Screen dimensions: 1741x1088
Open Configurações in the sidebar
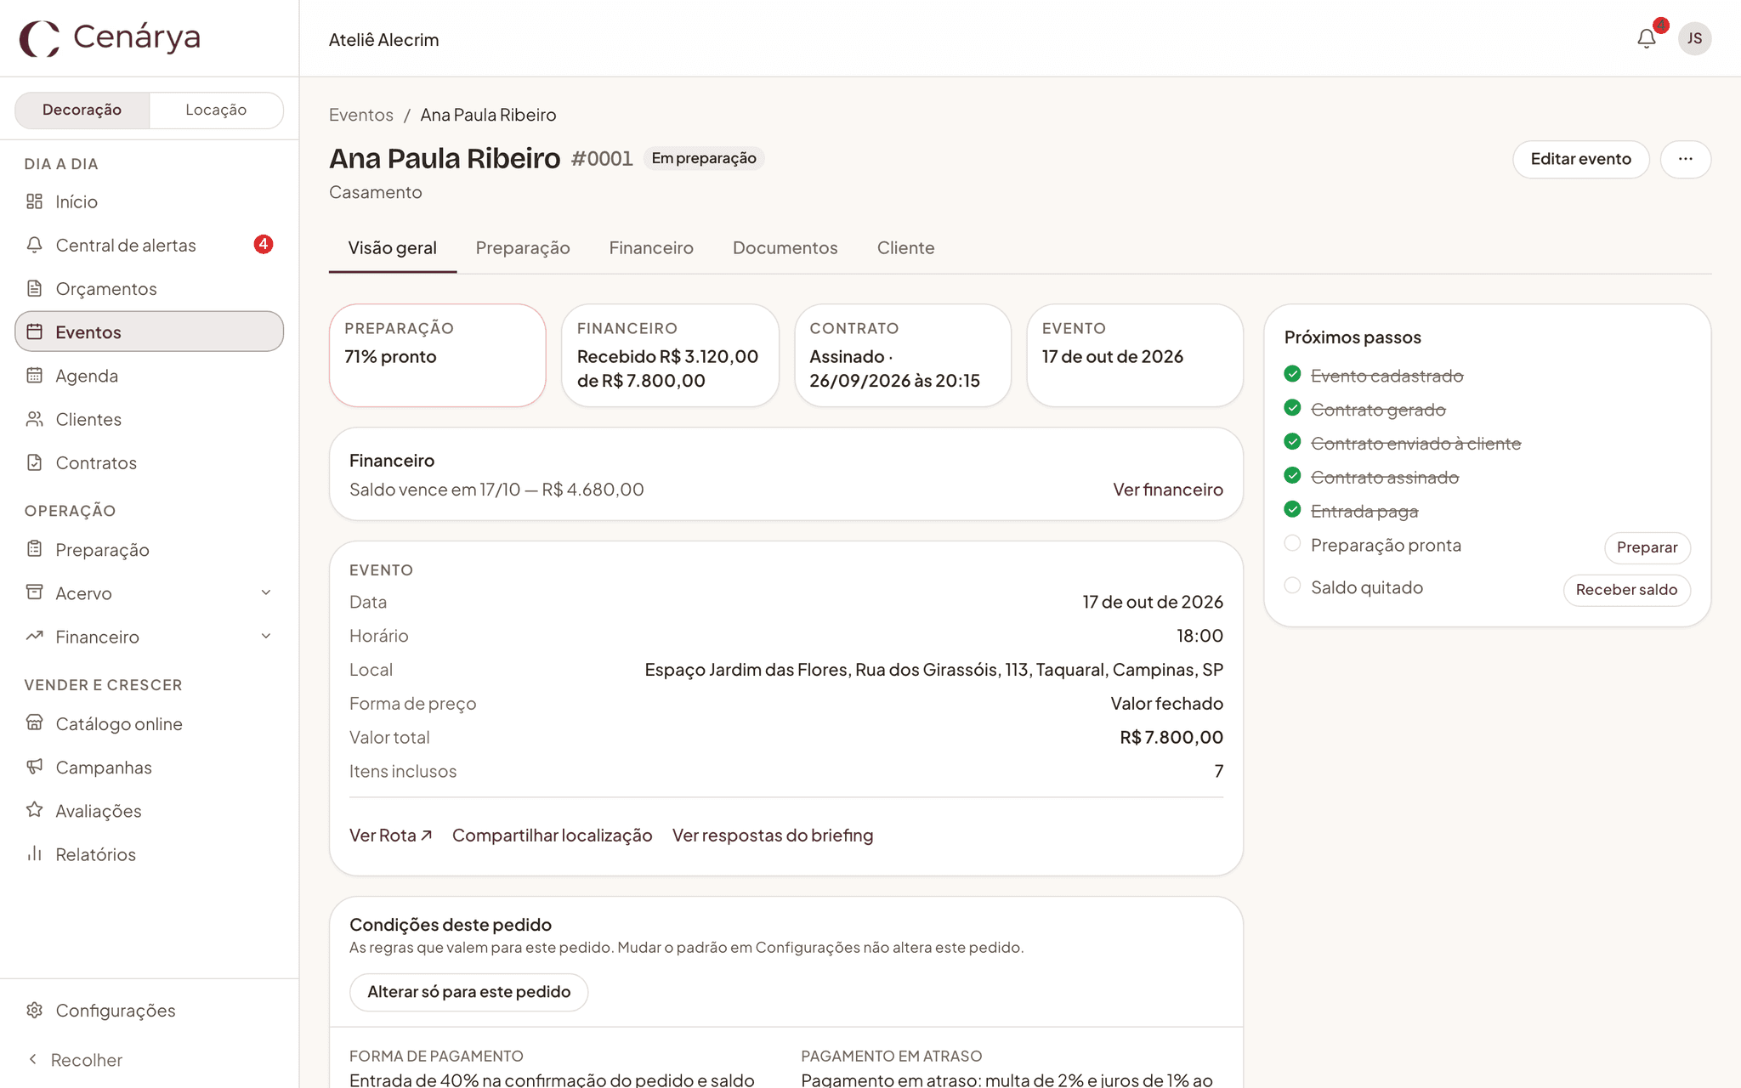coord(149,1010)
